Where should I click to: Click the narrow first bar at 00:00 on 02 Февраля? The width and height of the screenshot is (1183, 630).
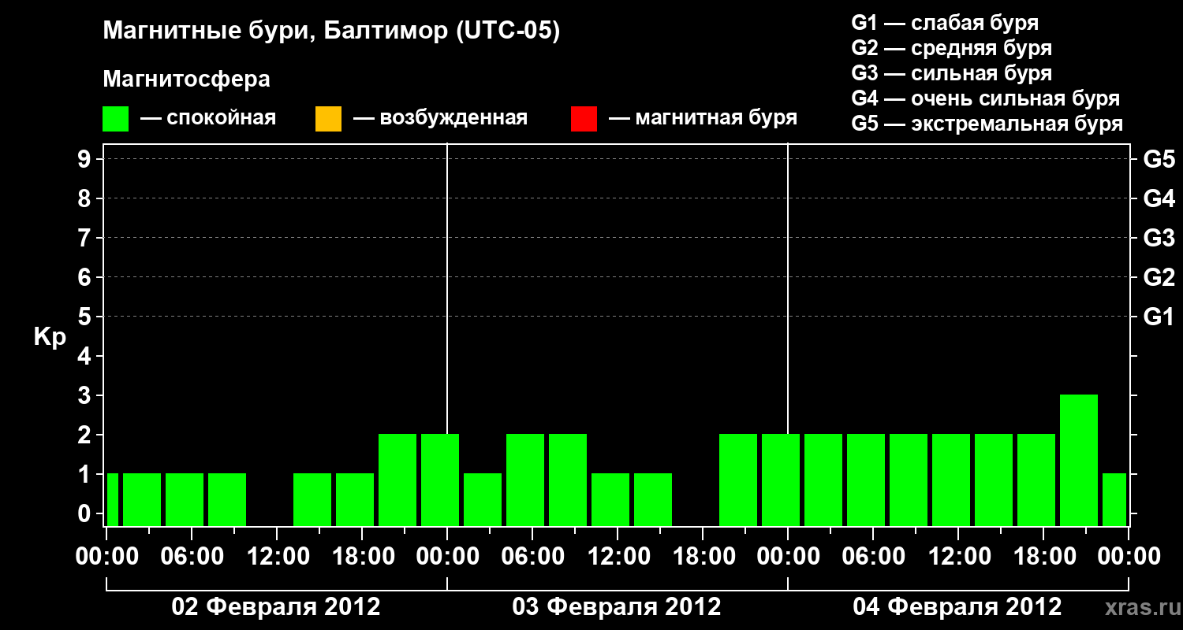[x=113, y=499]
